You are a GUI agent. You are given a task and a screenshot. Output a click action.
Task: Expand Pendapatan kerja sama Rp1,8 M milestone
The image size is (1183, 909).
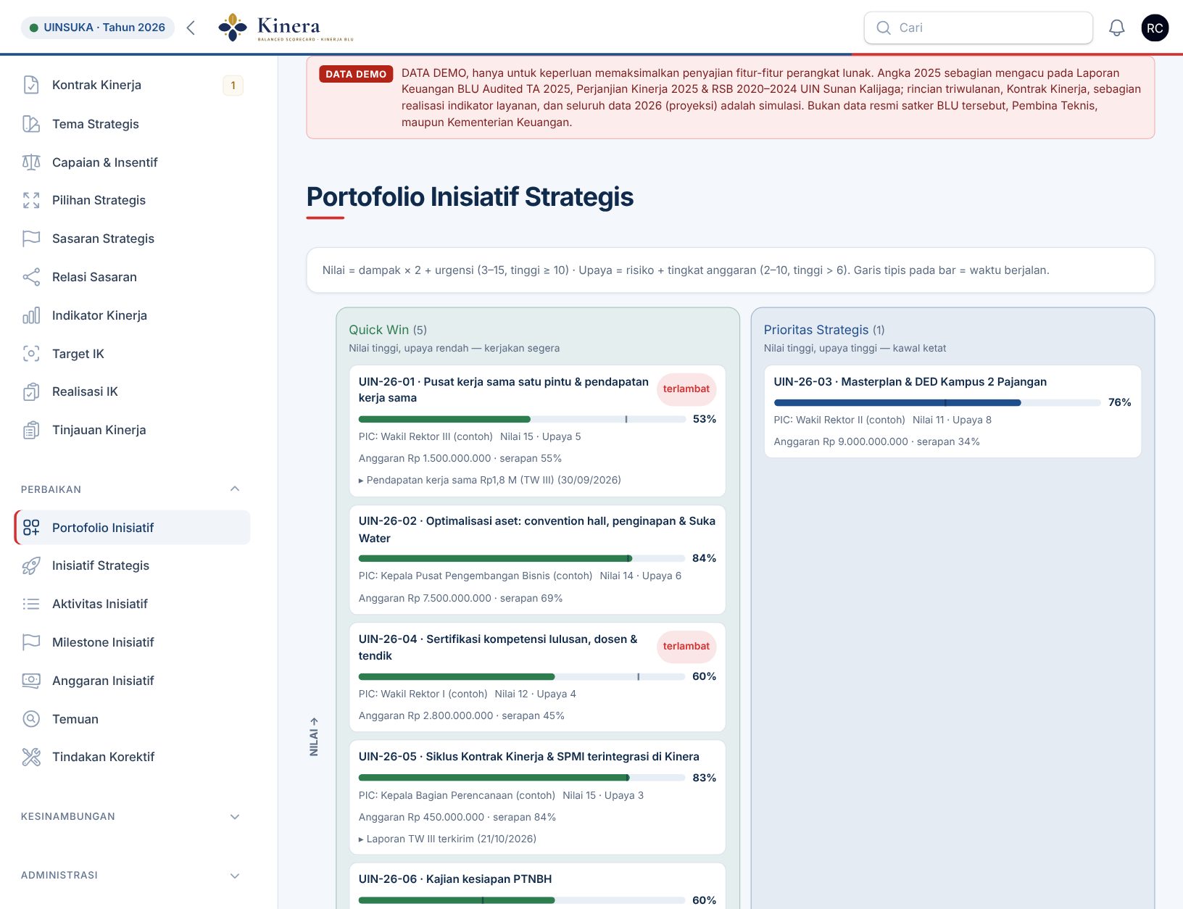(490, 480)
